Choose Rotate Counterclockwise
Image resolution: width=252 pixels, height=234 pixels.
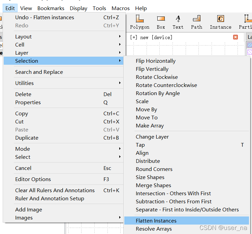pos(186,85)
